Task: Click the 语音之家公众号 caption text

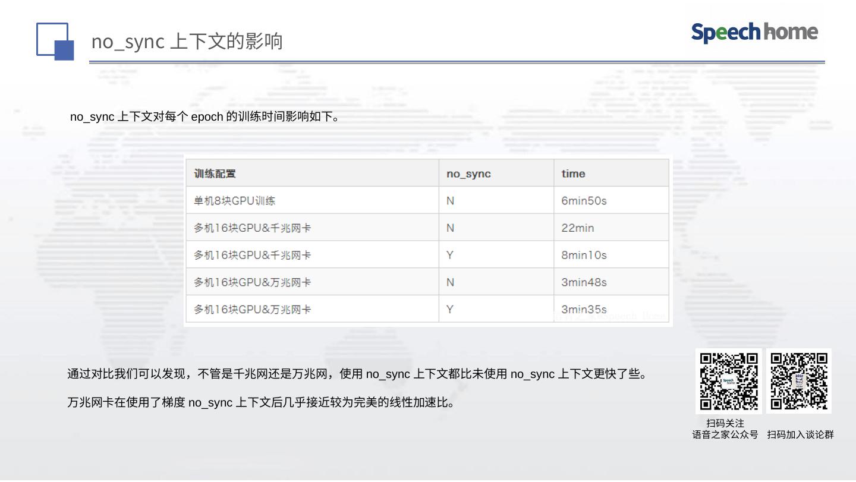Action: (x=725, y=435)
